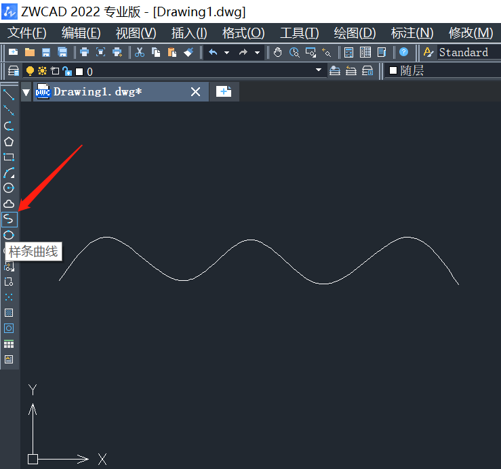
Task: Open Help with question mark icon
Action: (404, 51)
